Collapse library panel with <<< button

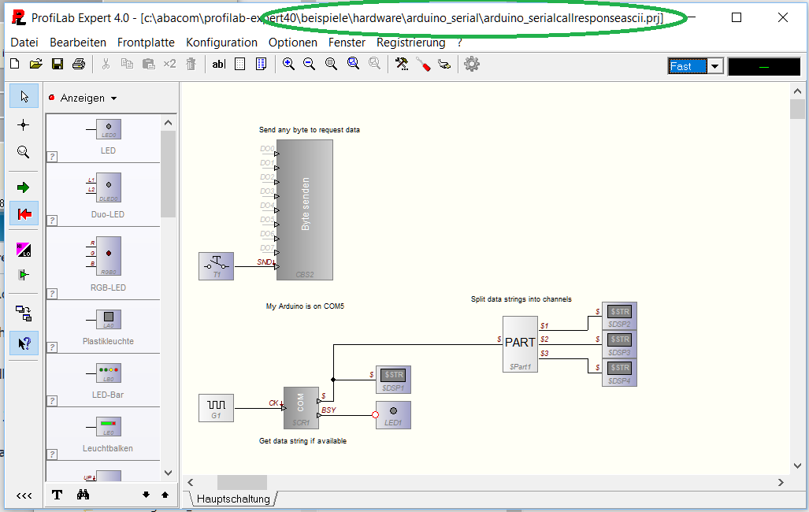point(24,495)
